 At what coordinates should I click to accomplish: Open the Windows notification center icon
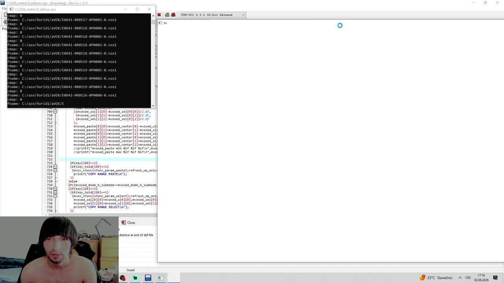tap(495, 278)
